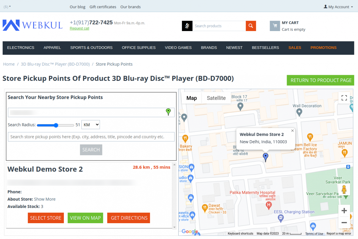Open the Electronics menu
Screen dimensions: 358x239
pyautogui.click(x=21, y=48)
